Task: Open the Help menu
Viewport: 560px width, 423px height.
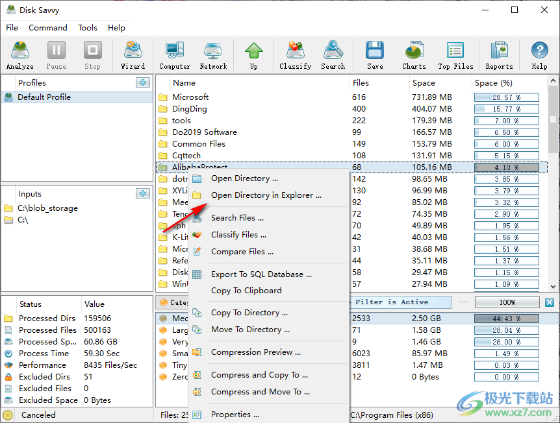Action: click(116, 28)
